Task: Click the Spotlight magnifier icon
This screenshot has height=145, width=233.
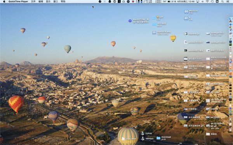Action: [222, 2]
